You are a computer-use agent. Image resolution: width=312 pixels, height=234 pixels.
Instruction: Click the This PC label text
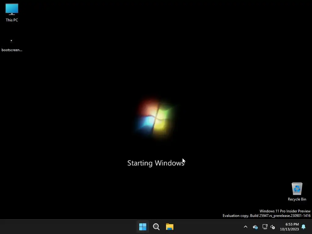[12, 20]
